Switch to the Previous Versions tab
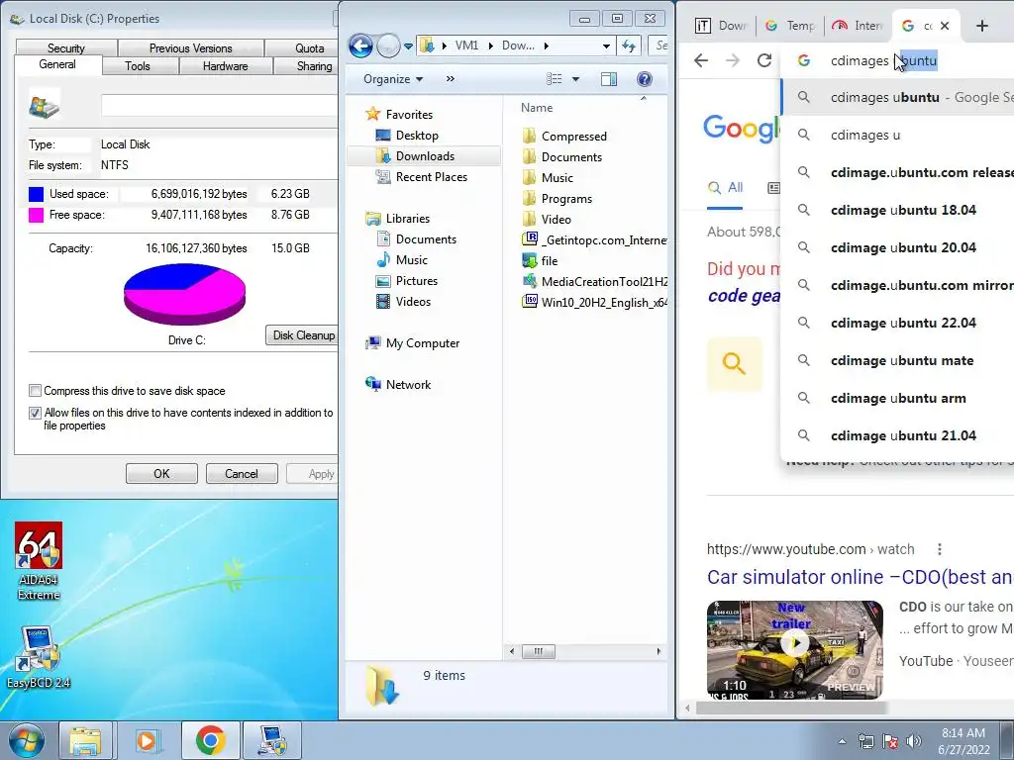1014x760 pixels. (x=191, y=47)
